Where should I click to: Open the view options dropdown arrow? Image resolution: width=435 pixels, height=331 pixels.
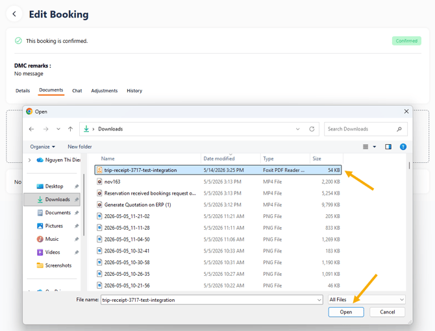(x=374, y=147)
